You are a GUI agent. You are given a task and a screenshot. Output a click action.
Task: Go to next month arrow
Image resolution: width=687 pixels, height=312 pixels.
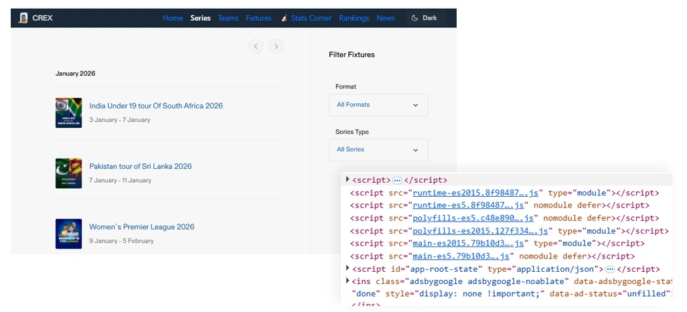[x=276, y=46]
